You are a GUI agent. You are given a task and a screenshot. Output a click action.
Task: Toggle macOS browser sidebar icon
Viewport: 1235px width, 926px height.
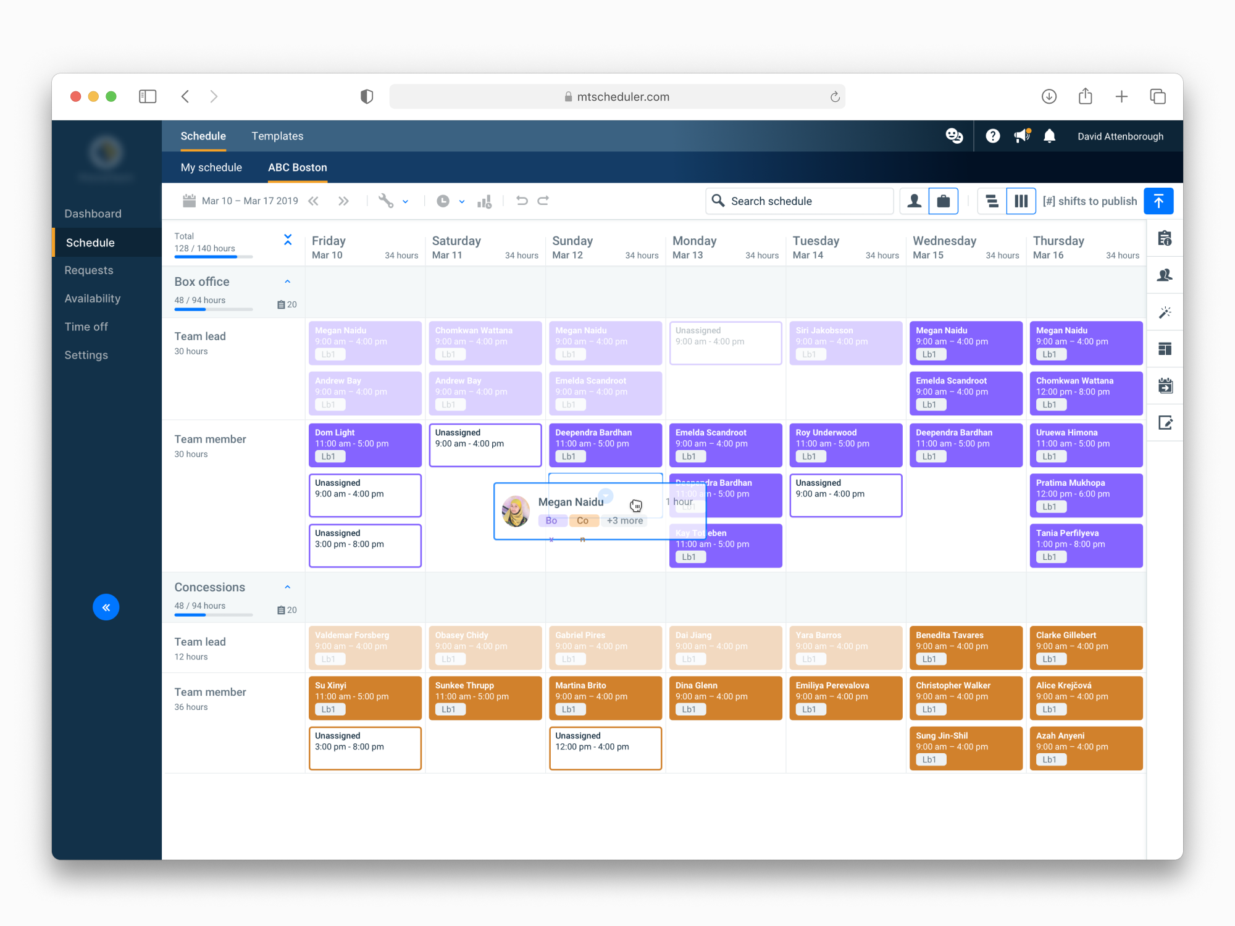(x=148, y=96)
